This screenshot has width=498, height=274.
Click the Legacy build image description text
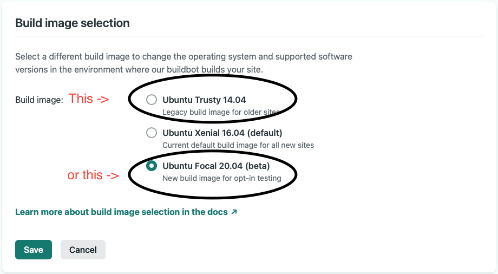(221, 112)
